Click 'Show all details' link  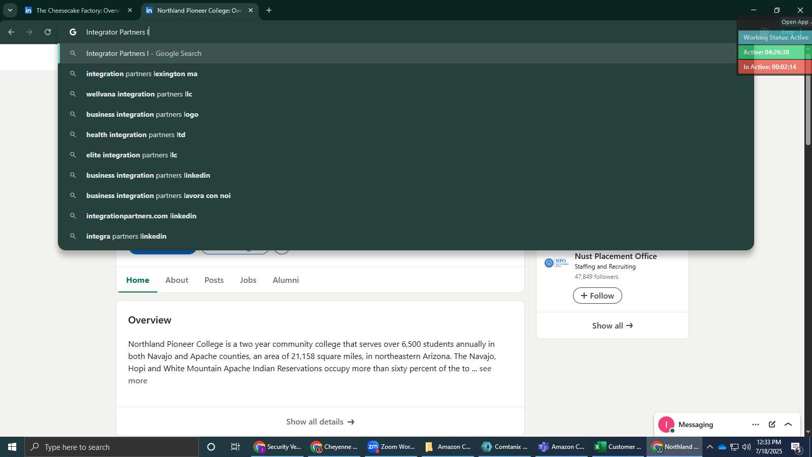pos(320,421)
